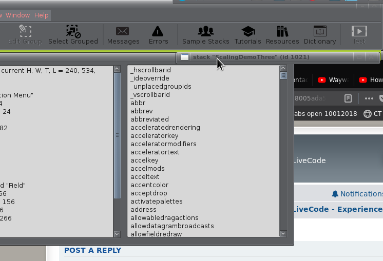Click the 'current H, W, T, L' line
Screen dimensions: 383x261
[x=48, y=71]
